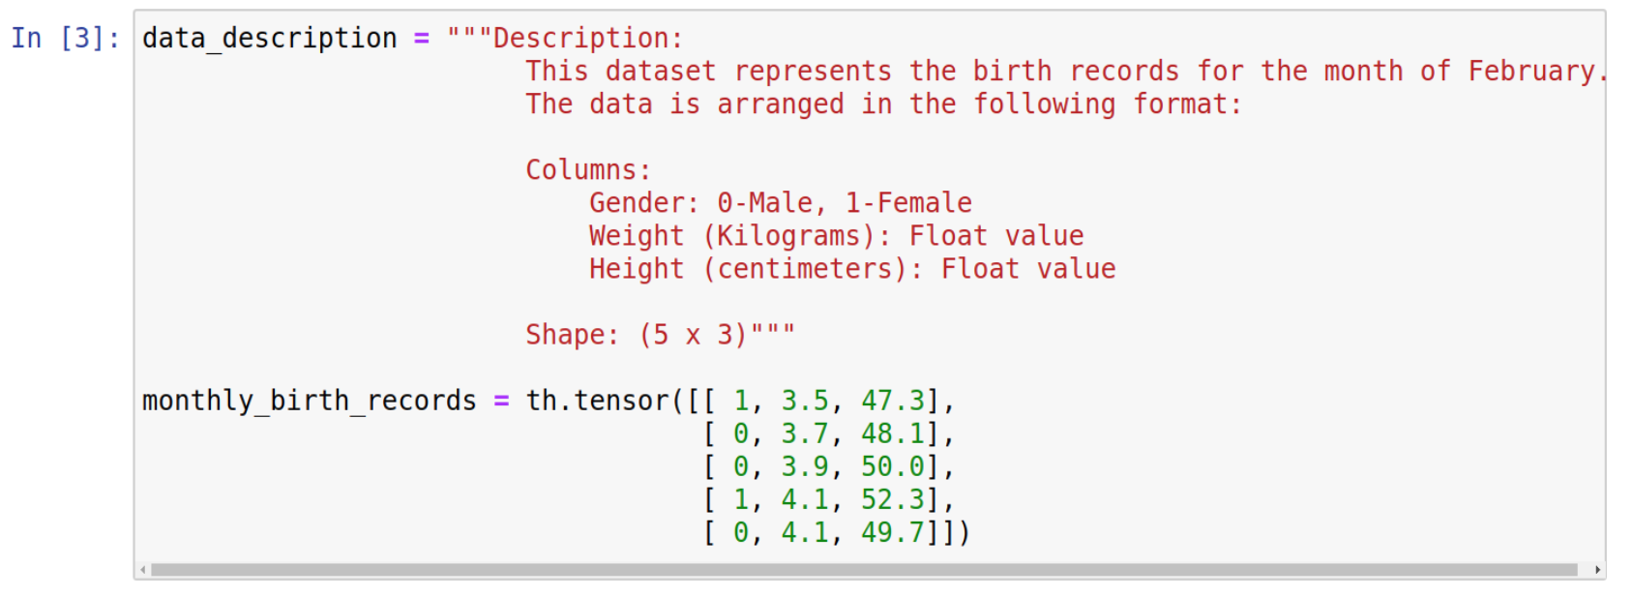Click the value 3.9 in the tensor

[805, 466]
